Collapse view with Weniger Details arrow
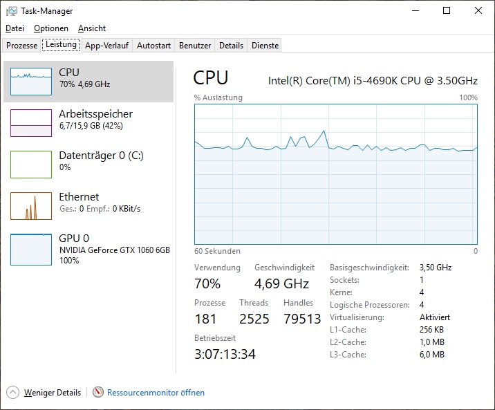 (x=13, y=393)
